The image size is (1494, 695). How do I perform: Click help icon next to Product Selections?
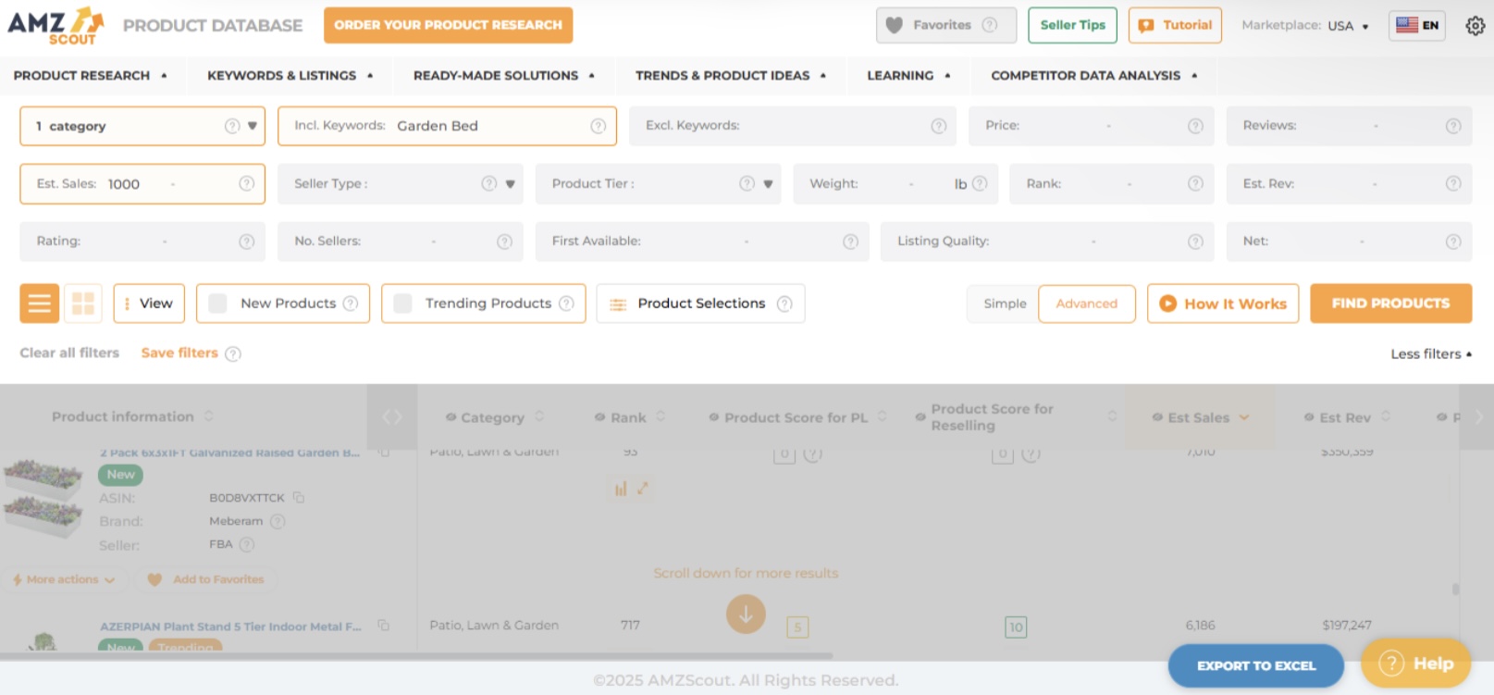[x=784, y=304]
